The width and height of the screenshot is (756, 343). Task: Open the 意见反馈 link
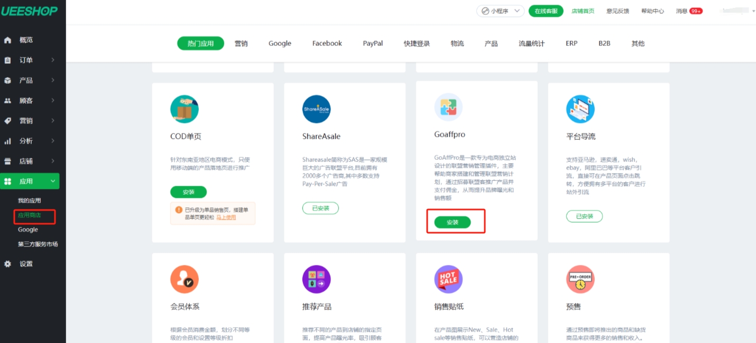point(617,11)
